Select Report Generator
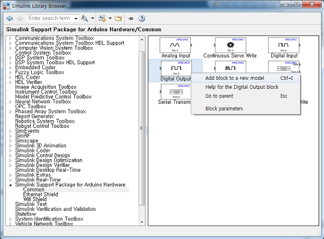 (35, 116)
